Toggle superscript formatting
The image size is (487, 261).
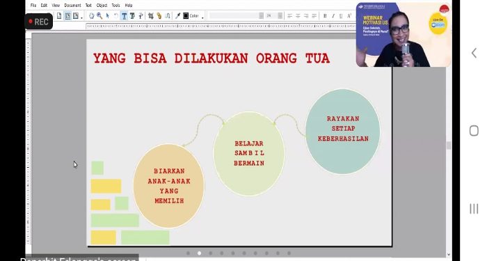point(349,16)
